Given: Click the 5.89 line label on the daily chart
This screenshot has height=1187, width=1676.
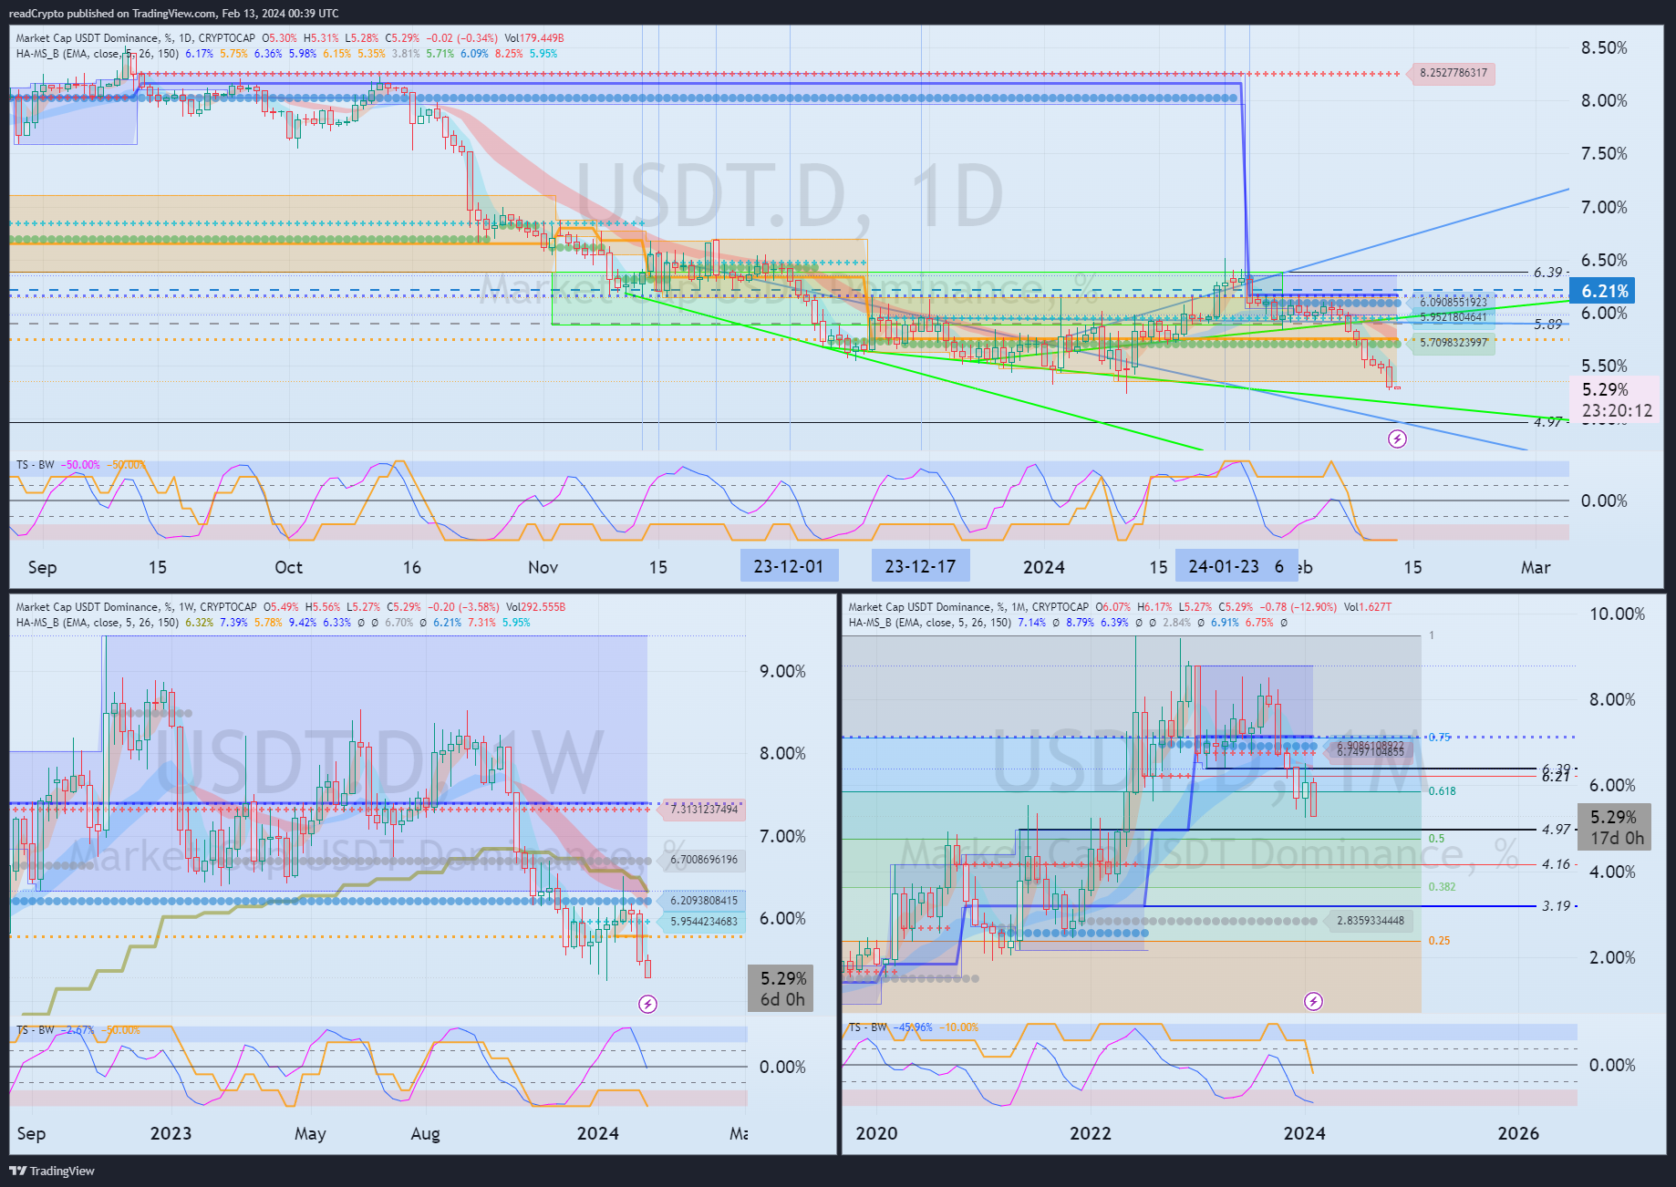Looking at the screenshot, I should click(1547, 325).
